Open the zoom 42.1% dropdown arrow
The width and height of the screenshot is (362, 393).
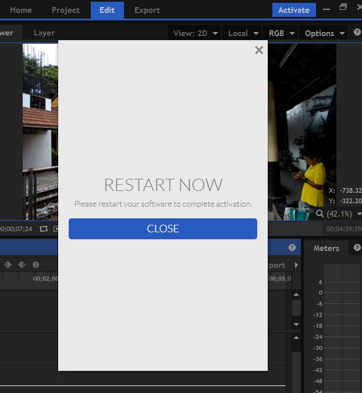[359, 214]
